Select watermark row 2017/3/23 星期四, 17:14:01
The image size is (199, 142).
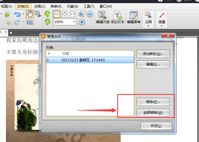click(x=90, y=60)
